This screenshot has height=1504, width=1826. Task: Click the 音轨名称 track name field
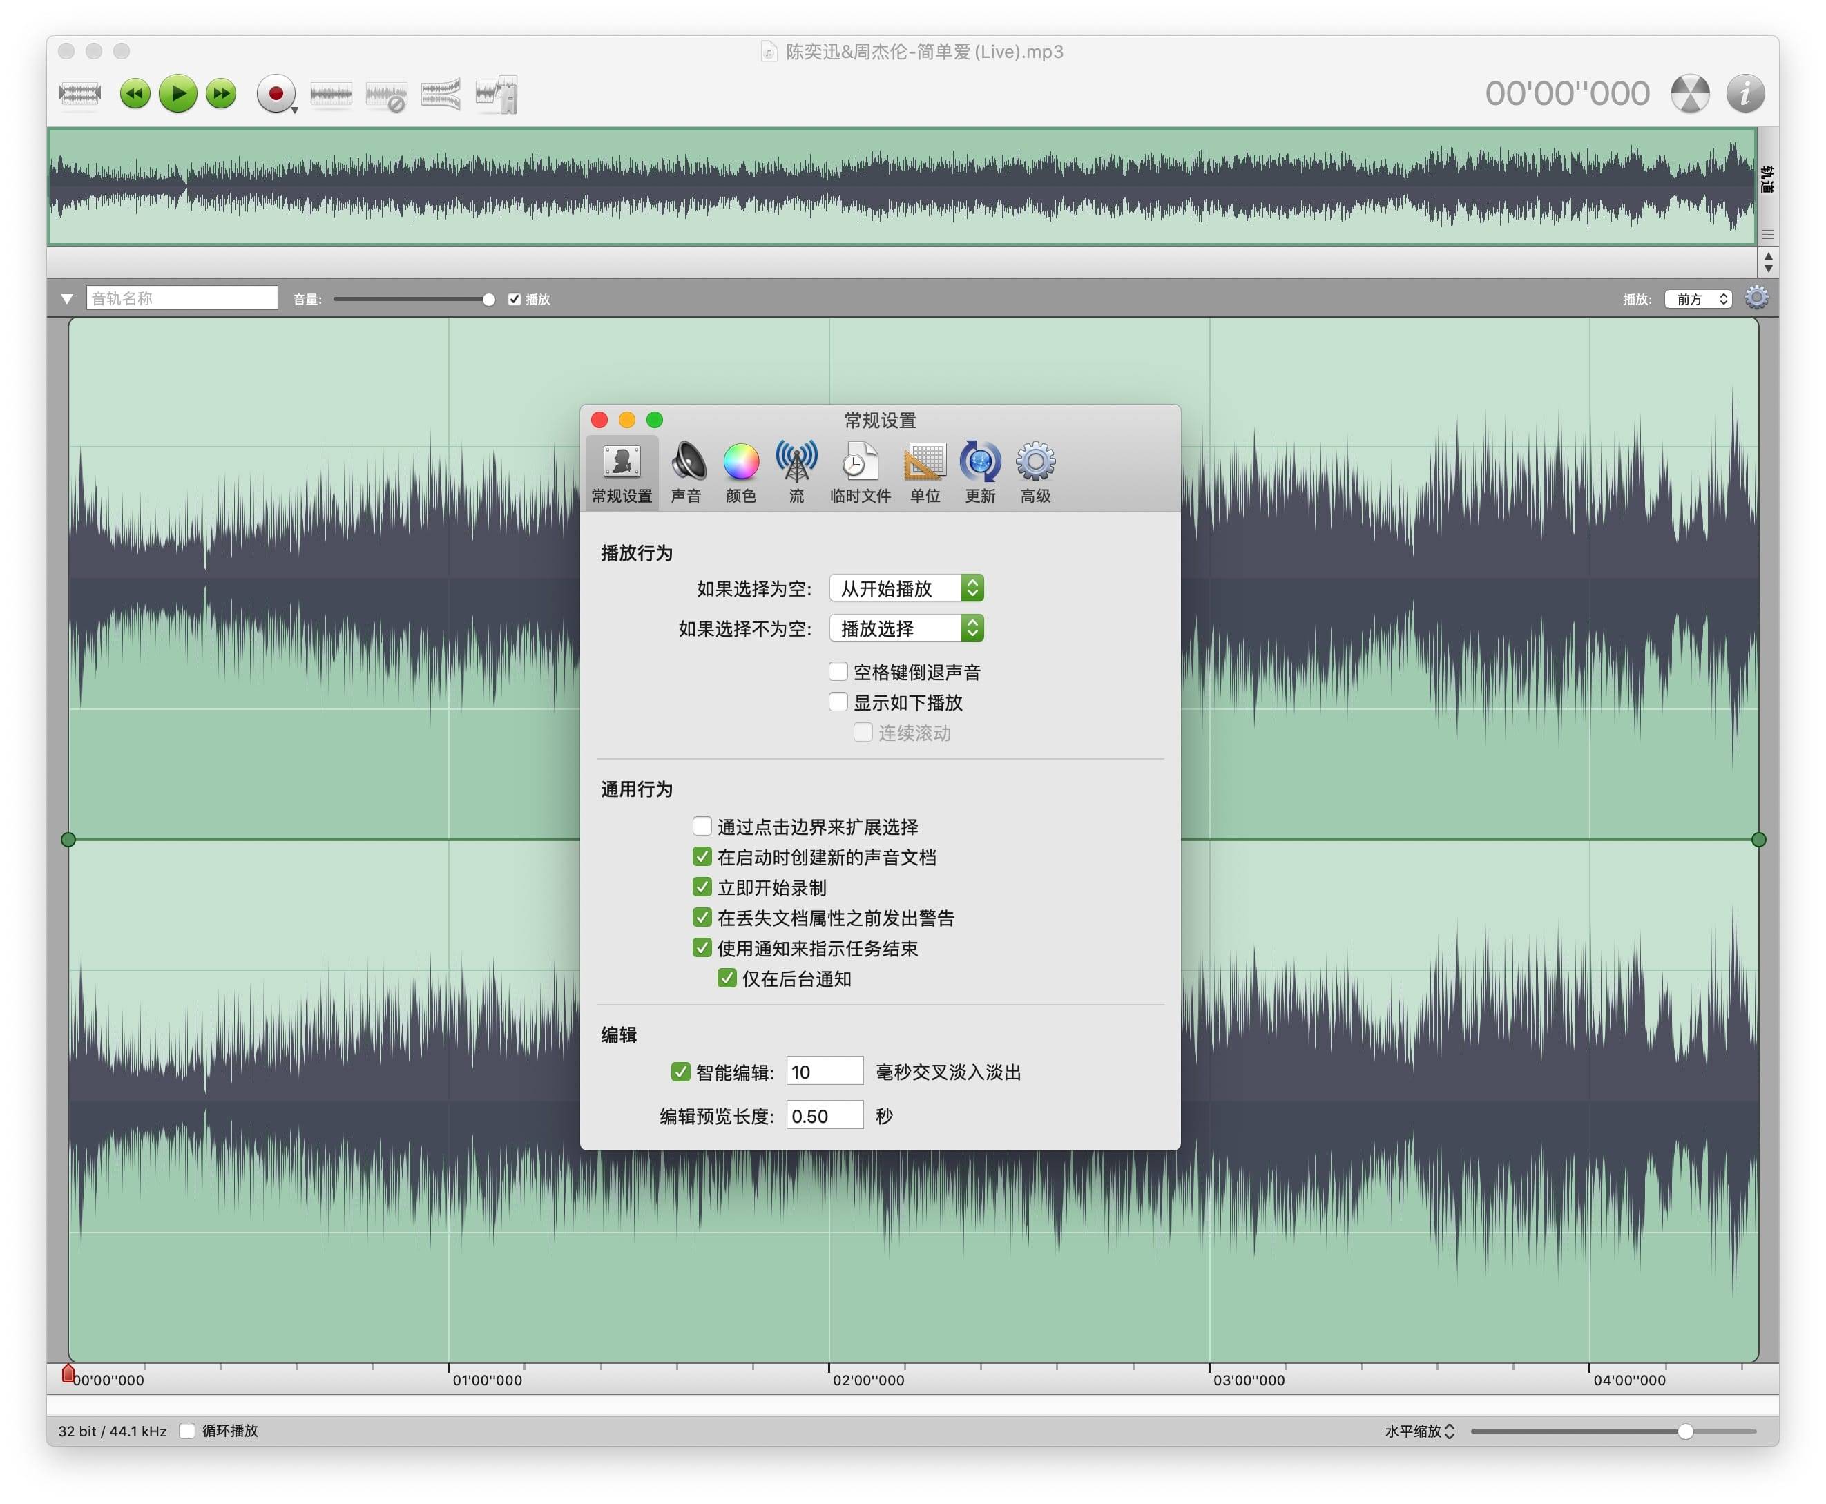click(182, 299)
